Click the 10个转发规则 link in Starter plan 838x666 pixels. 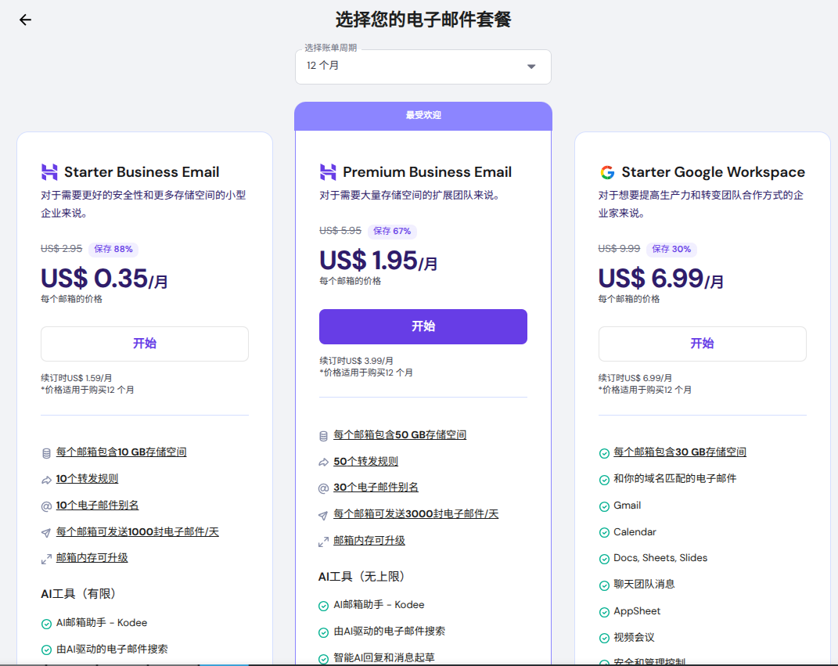pos(86,478)
